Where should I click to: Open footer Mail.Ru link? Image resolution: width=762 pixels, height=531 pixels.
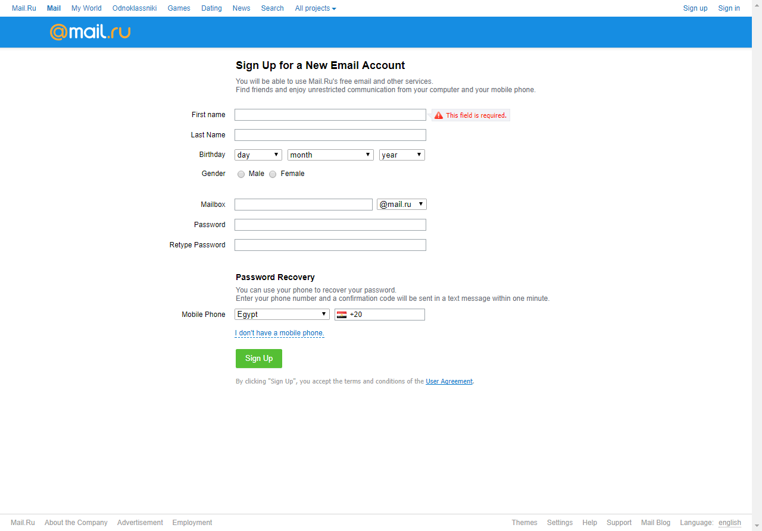coord(23,523)
